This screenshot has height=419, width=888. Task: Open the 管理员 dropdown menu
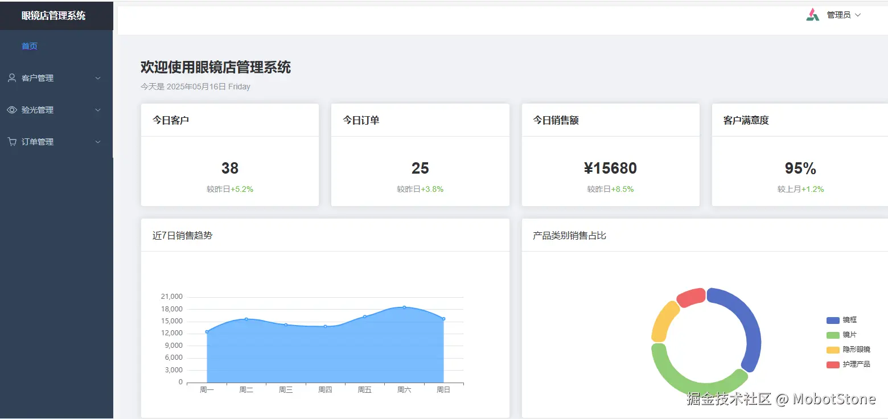tap(842, 15)
